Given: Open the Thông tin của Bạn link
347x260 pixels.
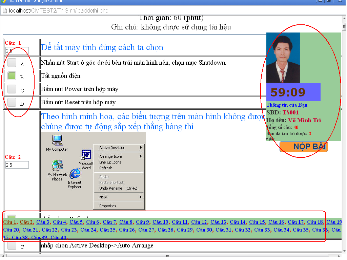Looking at the screenshot, I should pos(287,105).
